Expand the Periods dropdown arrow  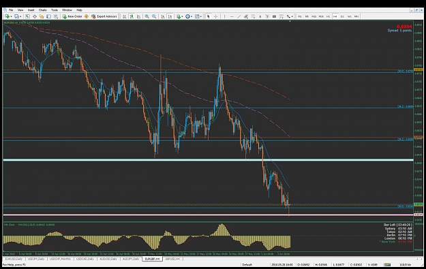192,16
